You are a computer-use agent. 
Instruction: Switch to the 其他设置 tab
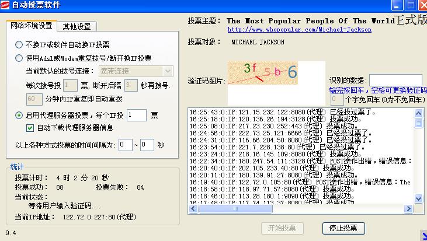point(77,26)
